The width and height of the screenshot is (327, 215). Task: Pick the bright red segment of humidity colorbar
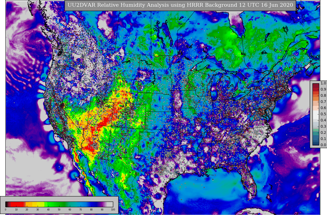pos(17,204)
